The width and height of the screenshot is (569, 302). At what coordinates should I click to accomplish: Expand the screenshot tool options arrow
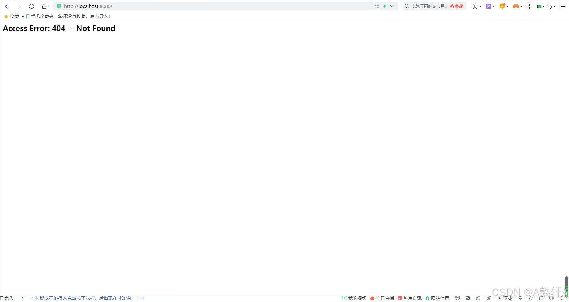(x=480, y=6)
